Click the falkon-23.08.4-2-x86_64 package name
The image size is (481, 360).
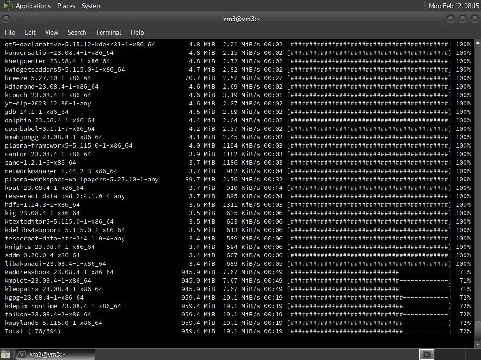click(x=48, y=315)
